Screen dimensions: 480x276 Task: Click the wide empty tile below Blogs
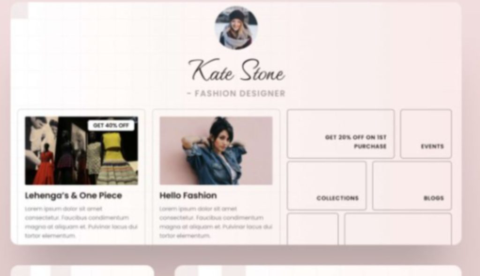(398, 229)
